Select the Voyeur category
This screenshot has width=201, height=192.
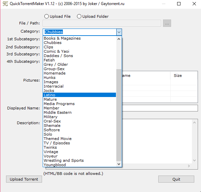(79, 156)
